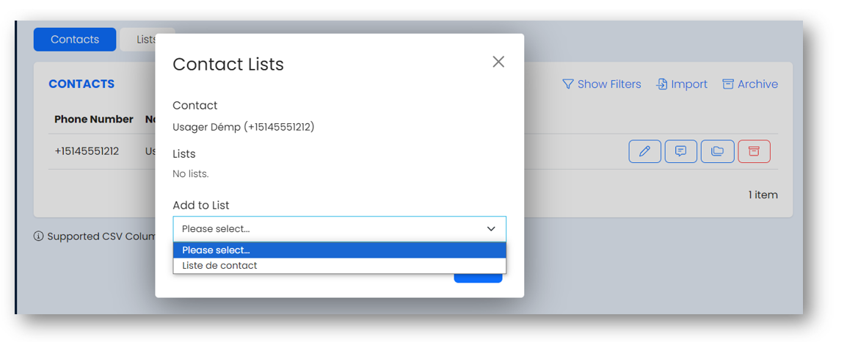This screenshot has width=847, height=348.
Task: Click the Show Filters link text
Action: click(609, 84)
